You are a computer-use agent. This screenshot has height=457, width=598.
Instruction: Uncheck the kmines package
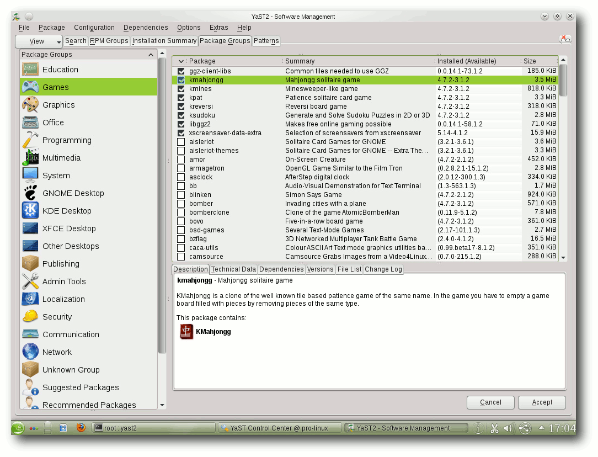coord(181,89)
